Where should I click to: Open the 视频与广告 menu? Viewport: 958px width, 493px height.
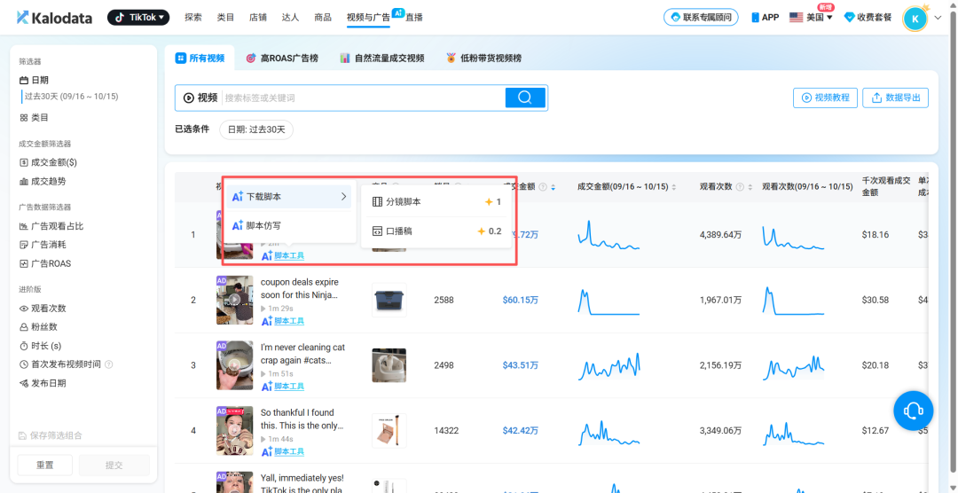coord(368,18)
